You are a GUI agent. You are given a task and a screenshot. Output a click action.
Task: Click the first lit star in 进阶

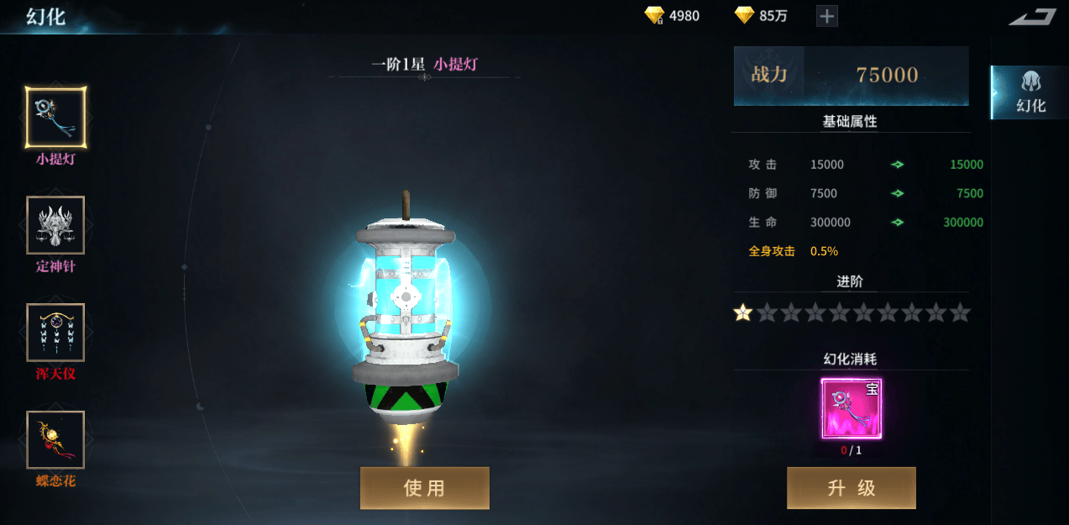tap(742, 313)
